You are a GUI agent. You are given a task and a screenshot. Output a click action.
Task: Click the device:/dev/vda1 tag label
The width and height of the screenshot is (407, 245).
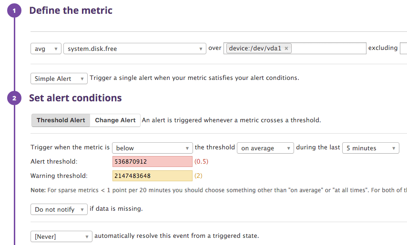(x=255, y=49)
